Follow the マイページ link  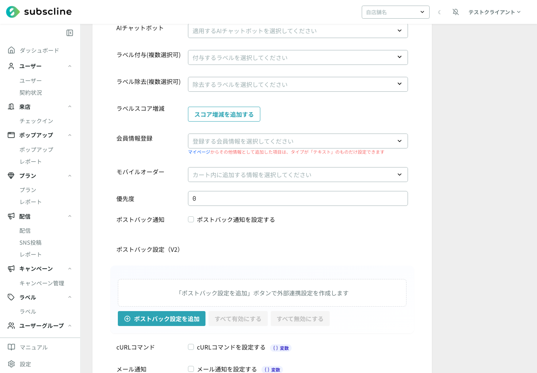click(199, 152)
